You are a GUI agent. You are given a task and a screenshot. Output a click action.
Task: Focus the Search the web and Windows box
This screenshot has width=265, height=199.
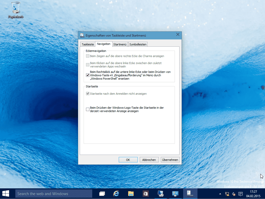54,194
